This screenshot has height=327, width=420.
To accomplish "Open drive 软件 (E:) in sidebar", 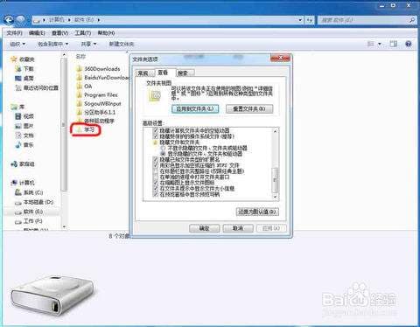I will coord(29,212).
